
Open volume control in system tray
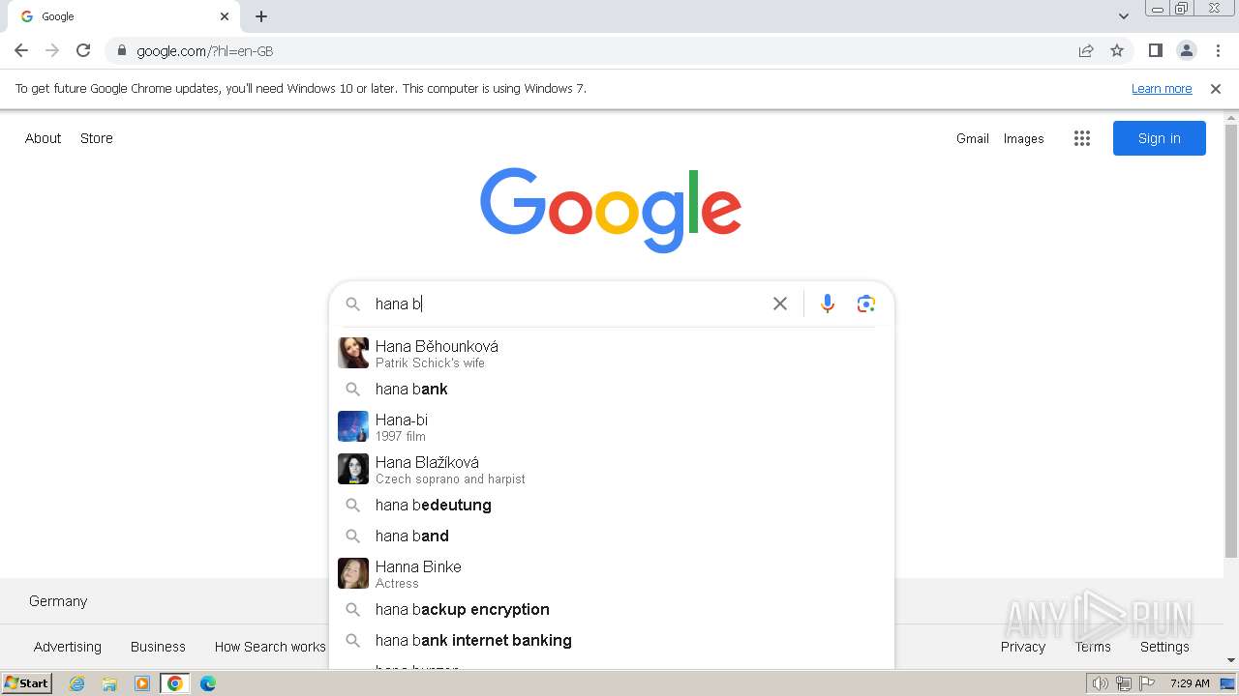click(x=1101, y=683)
